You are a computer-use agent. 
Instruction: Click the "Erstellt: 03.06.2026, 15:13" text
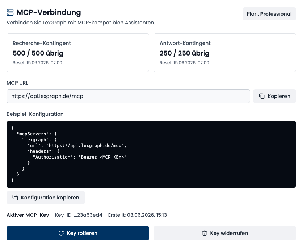[x=138, y=215]
